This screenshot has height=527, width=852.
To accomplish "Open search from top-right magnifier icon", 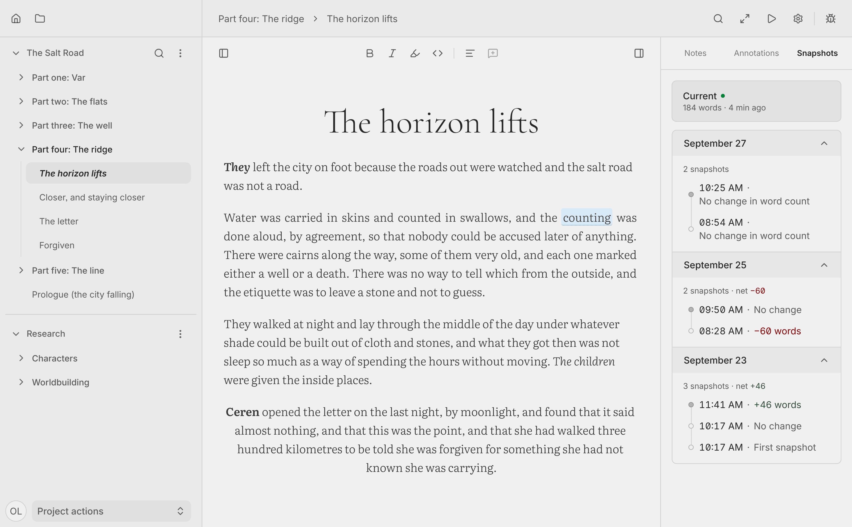I will tap(718, 18).
